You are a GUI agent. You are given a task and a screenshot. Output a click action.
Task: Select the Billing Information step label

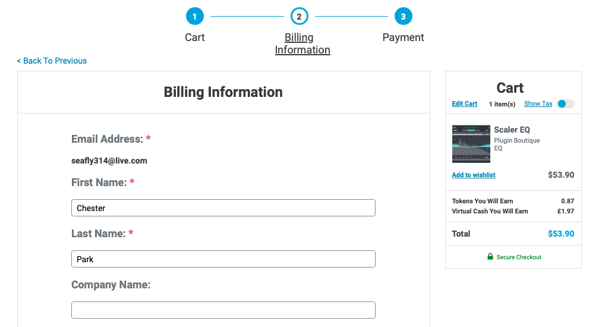(x=302, y=43)
